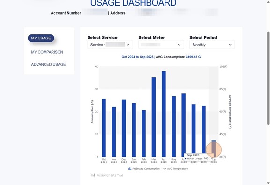
Task: Click the Apr 2025 tallest bar
Action: 164,114
